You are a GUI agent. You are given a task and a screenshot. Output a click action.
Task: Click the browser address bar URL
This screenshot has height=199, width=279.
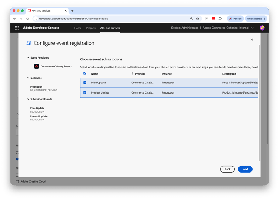[x=74, y=19]
